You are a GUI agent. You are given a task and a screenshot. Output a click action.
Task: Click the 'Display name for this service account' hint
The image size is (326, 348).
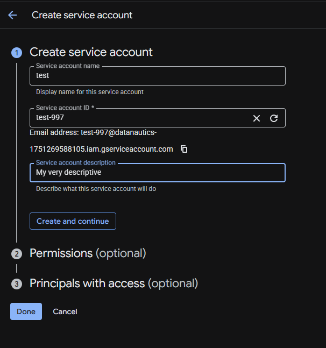90,92
